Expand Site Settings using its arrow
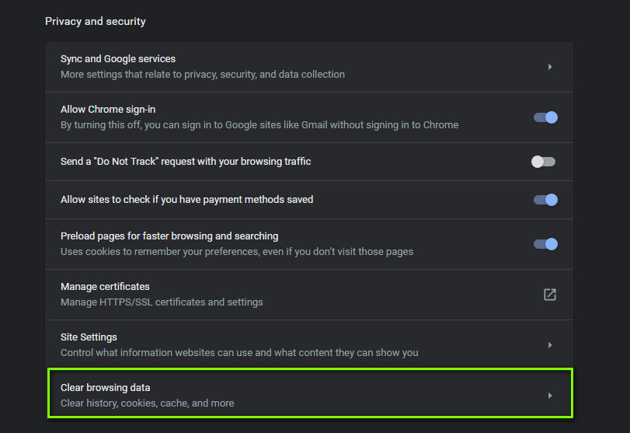The width and height of the screenshot is (630, 433). coord(549,345)
